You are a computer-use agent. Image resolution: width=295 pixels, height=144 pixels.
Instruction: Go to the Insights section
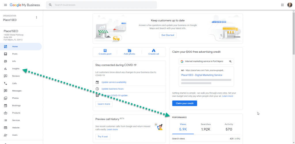coord(21,69)
